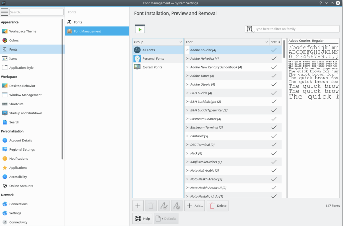Screen dimensions: 343x226
Task: Select Personal Fonts group
Action: (x=158, y=59)
